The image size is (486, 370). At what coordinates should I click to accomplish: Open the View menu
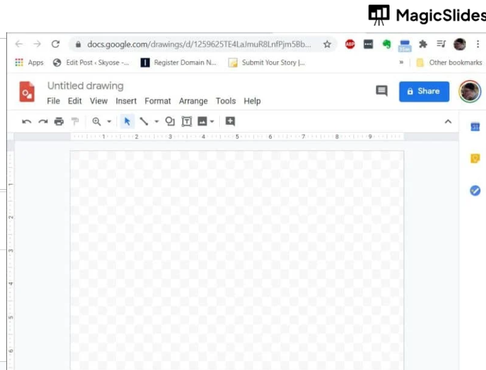click(x=98, y=101)
